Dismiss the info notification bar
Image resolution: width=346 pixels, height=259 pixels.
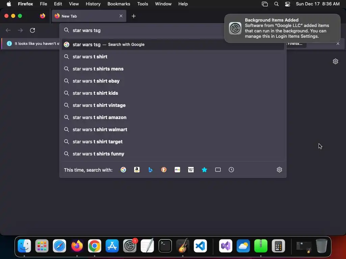338,44
